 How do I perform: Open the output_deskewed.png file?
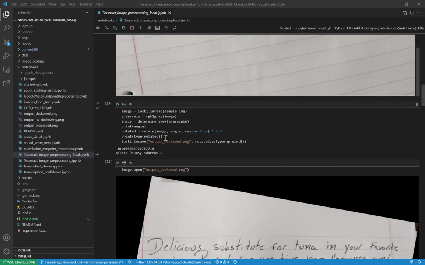tap(41, 113)
